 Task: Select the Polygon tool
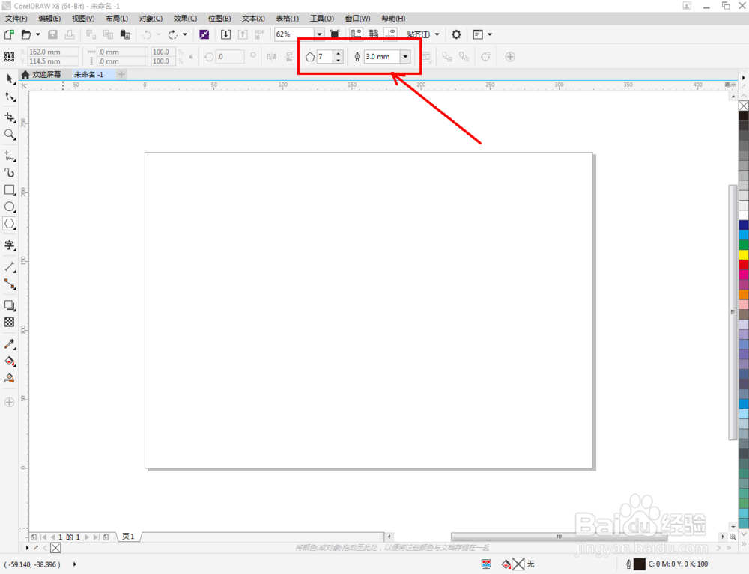[x=10, y=224]
